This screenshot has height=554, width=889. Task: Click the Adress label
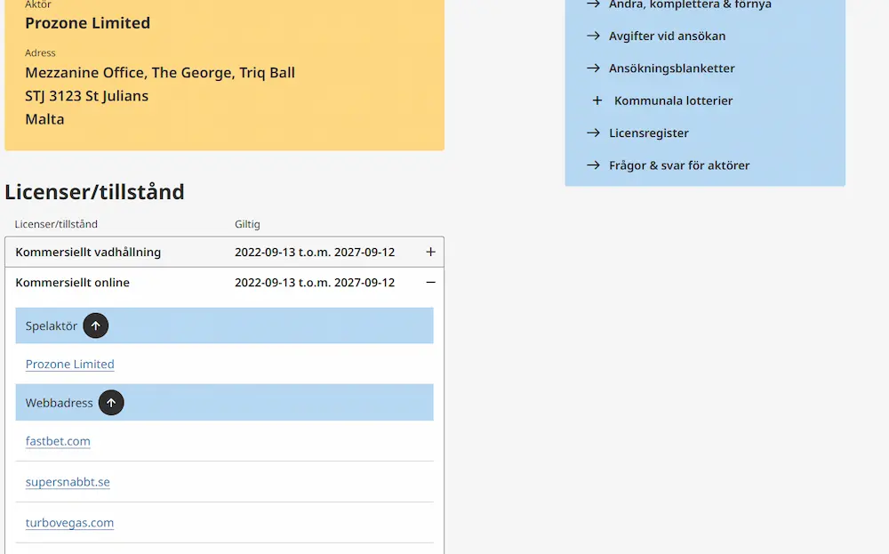40,52
